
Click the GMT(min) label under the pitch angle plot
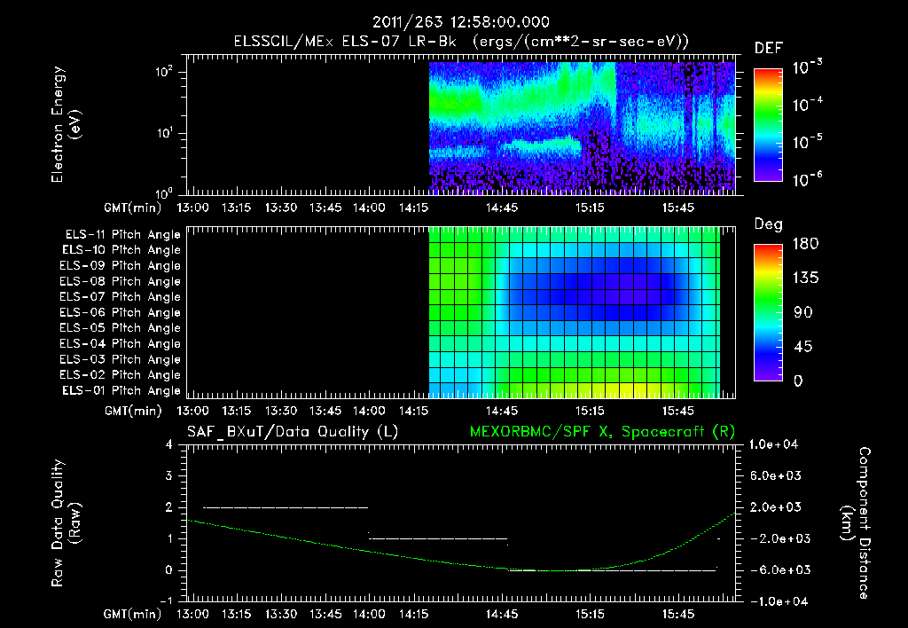click(x=133, y=412)
